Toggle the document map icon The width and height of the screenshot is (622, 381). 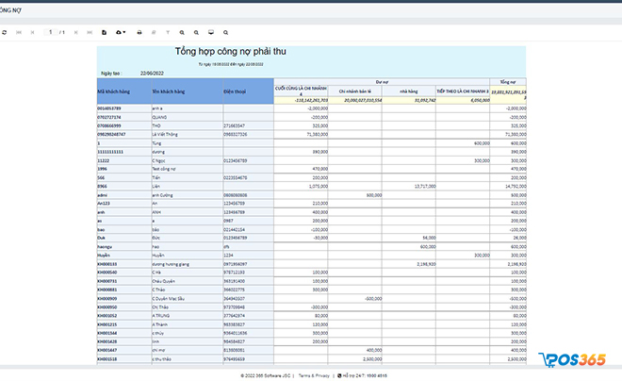click(x=154, y=33)
